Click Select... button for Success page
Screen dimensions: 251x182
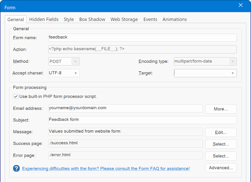click(x=221, y=144)
